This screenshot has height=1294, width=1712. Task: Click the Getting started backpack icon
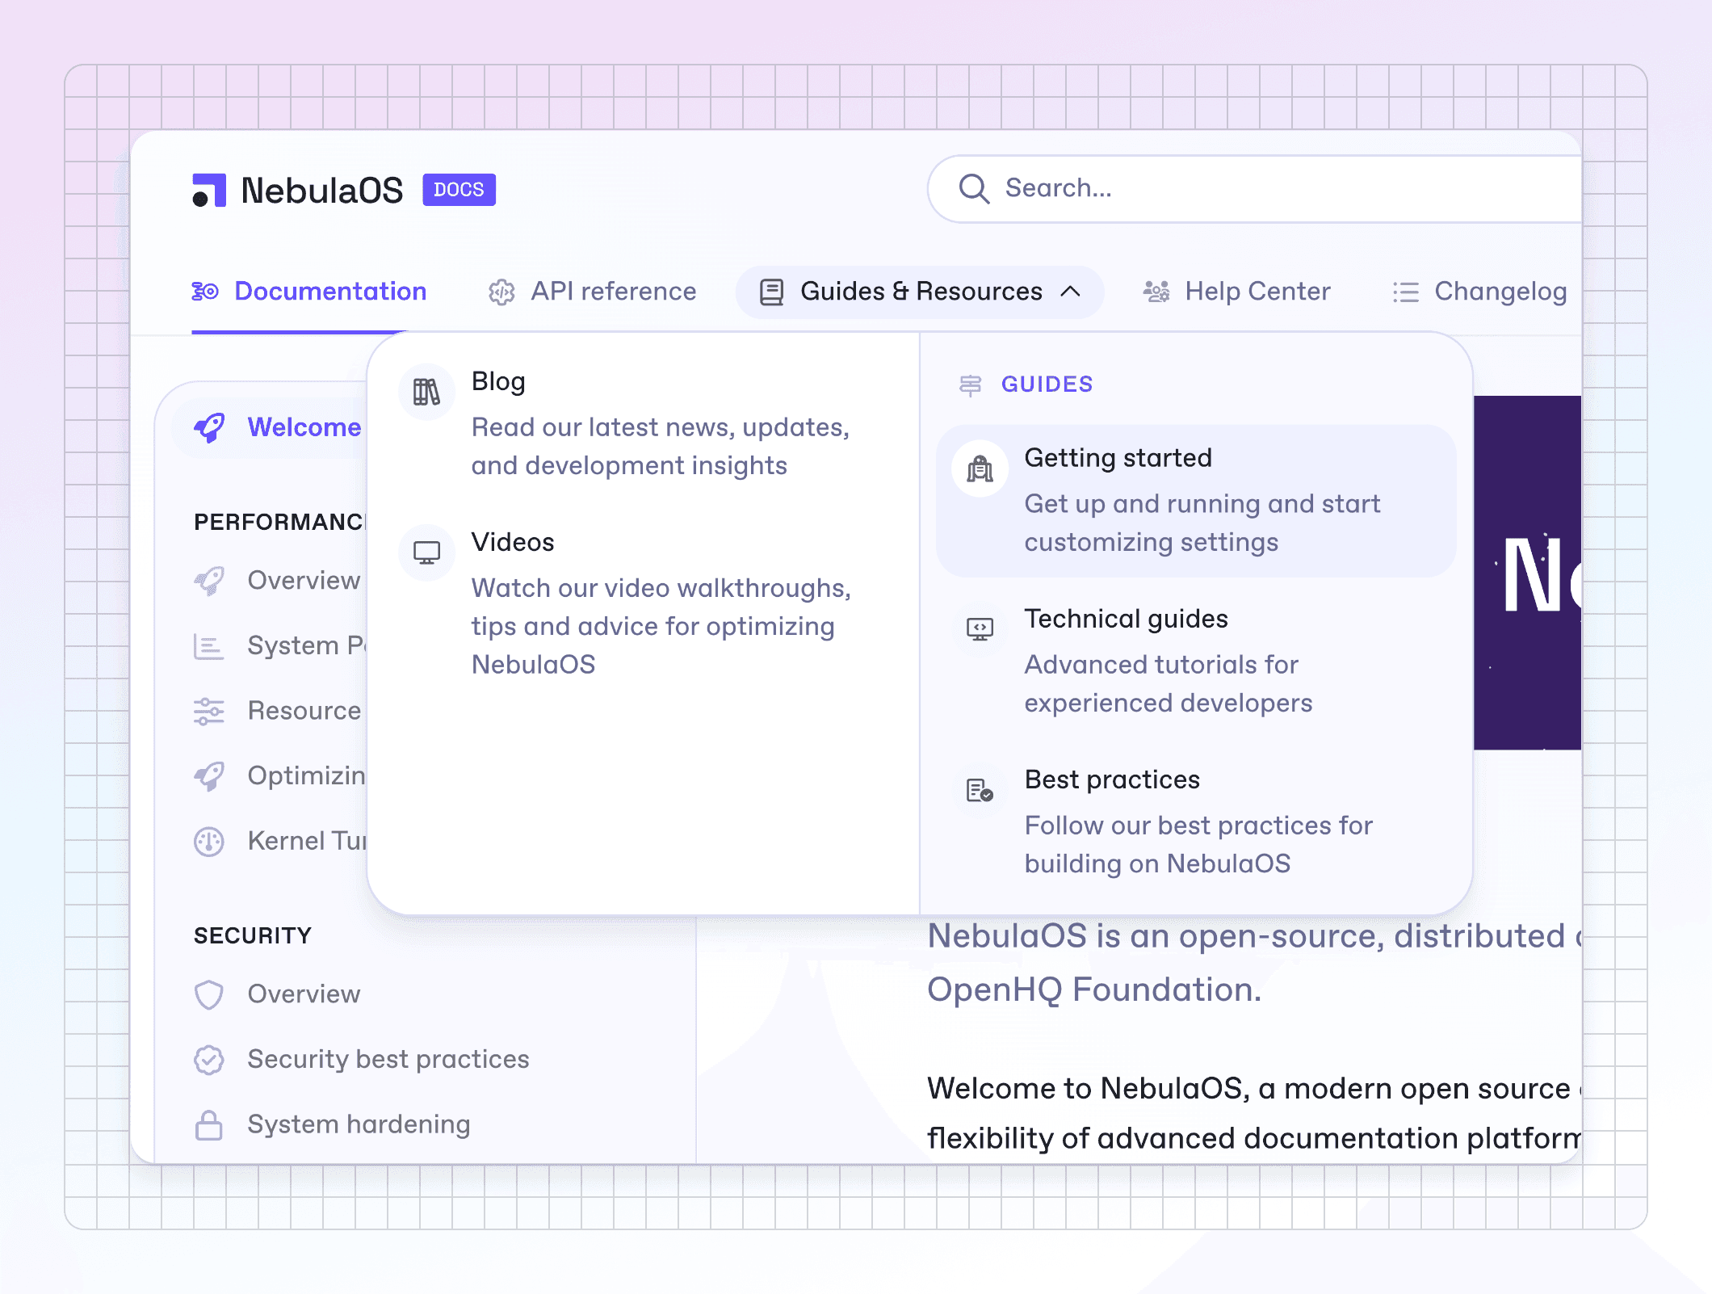(980, 468)
